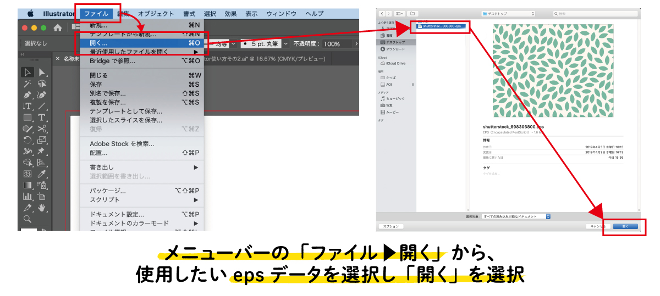Select the Direct Selection tool
660x296 pixels.
(x=42, y=72)
